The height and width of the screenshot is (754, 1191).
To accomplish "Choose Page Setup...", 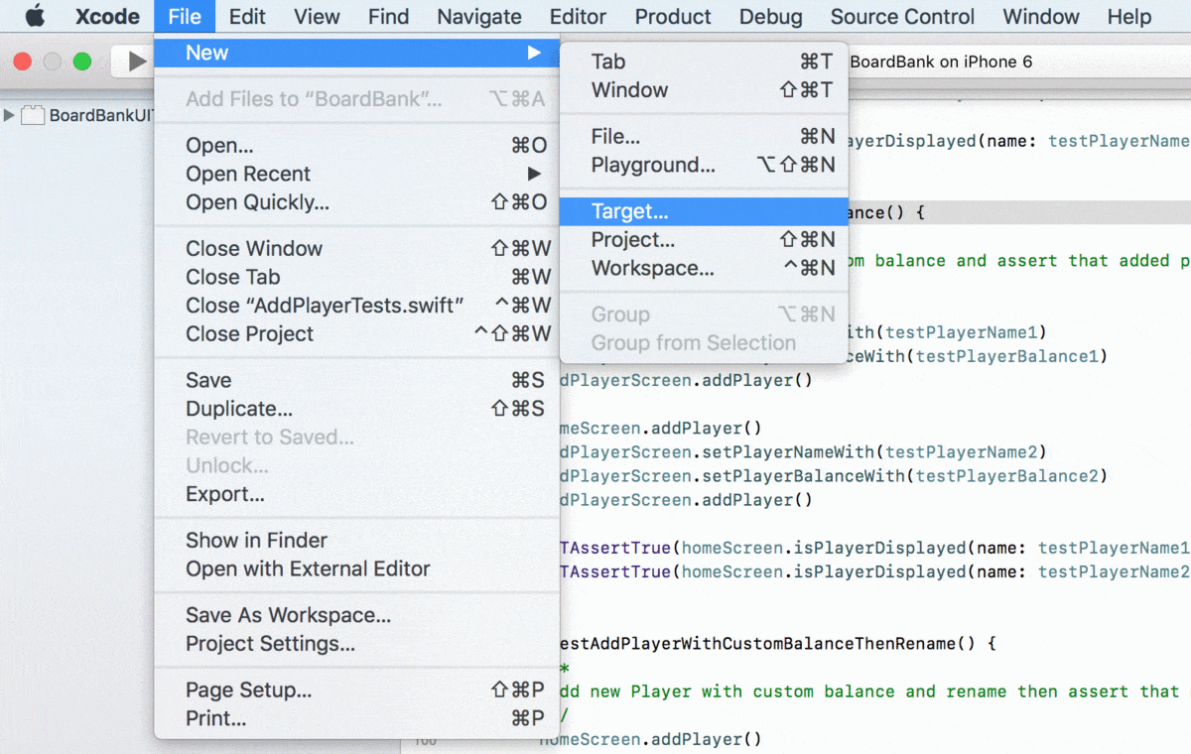I will click(356, 691).
